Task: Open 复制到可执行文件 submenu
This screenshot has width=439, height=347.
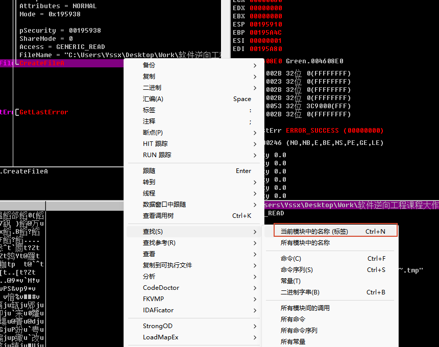Action: point(194,265)
